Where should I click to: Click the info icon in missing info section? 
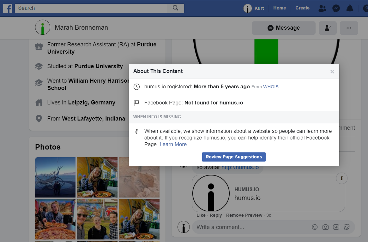click(x=136, y=131)
